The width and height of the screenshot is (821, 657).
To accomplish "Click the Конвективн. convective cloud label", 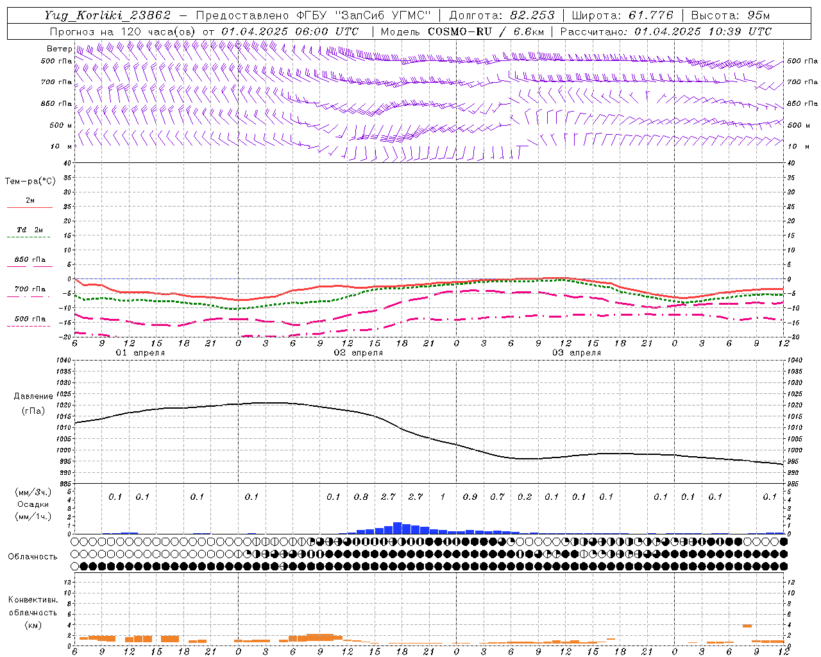I will (x=33, y=600).
